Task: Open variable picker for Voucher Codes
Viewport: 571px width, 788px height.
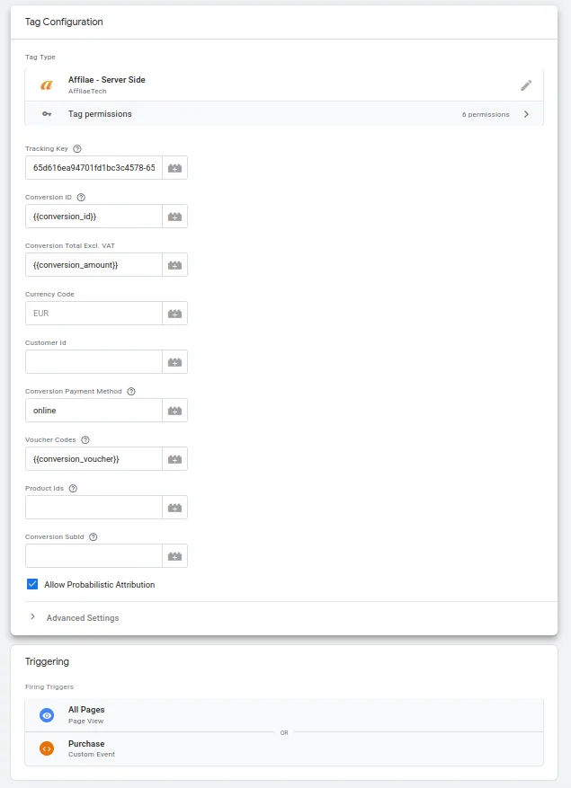Action: pos(174,459)
